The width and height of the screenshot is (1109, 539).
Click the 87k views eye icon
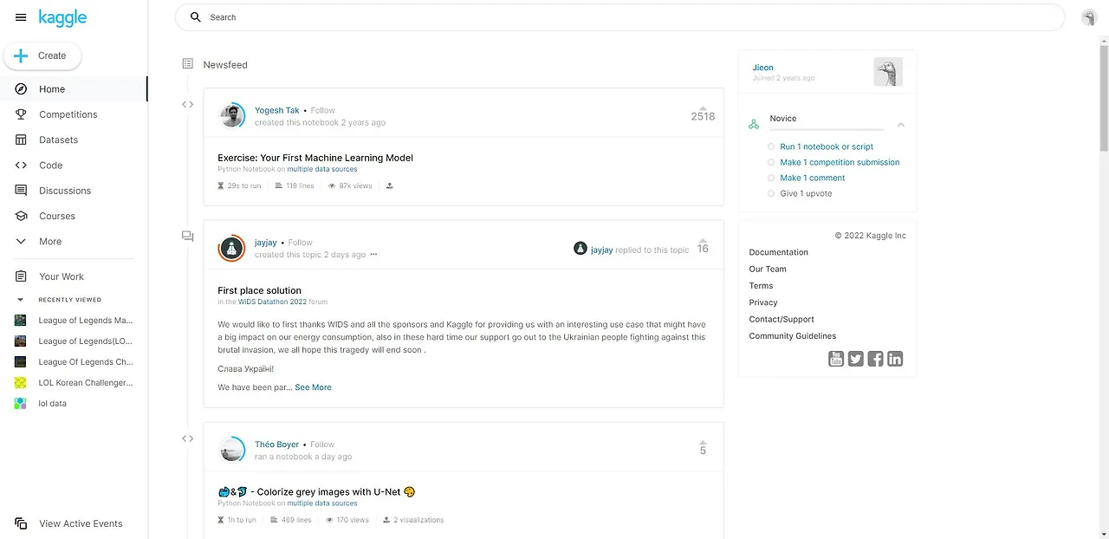[x=332, y=185]
